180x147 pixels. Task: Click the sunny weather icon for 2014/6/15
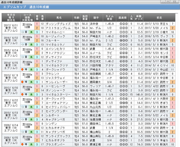pos(22,69)
